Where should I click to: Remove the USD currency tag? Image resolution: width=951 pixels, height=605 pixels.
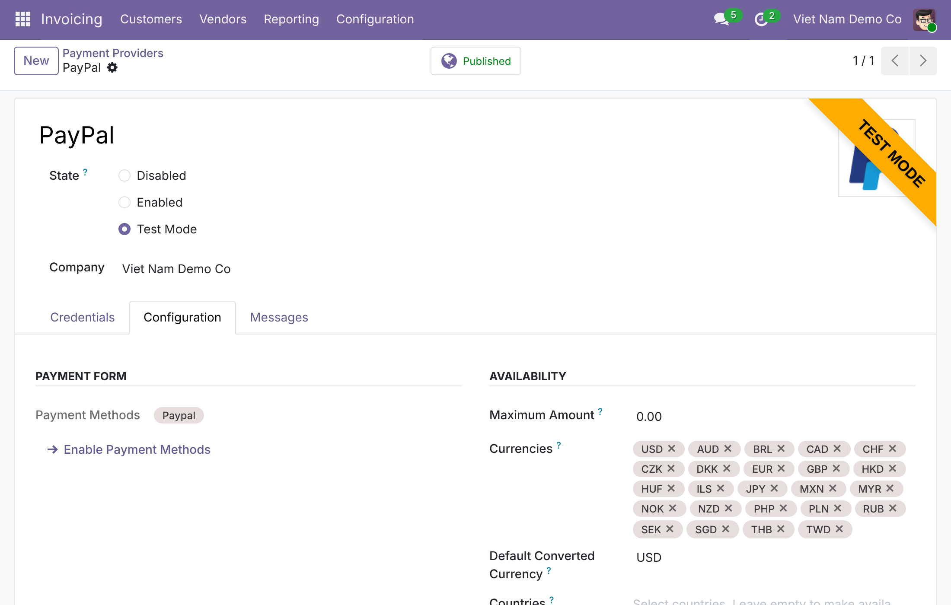coord(671,449)
